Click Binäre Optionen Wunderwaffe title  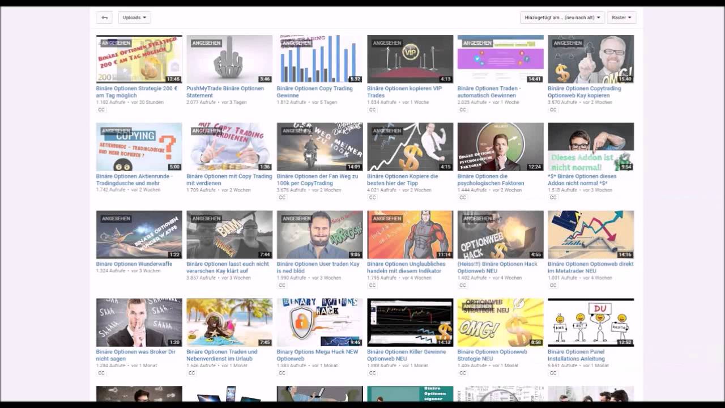click(134, 264)
